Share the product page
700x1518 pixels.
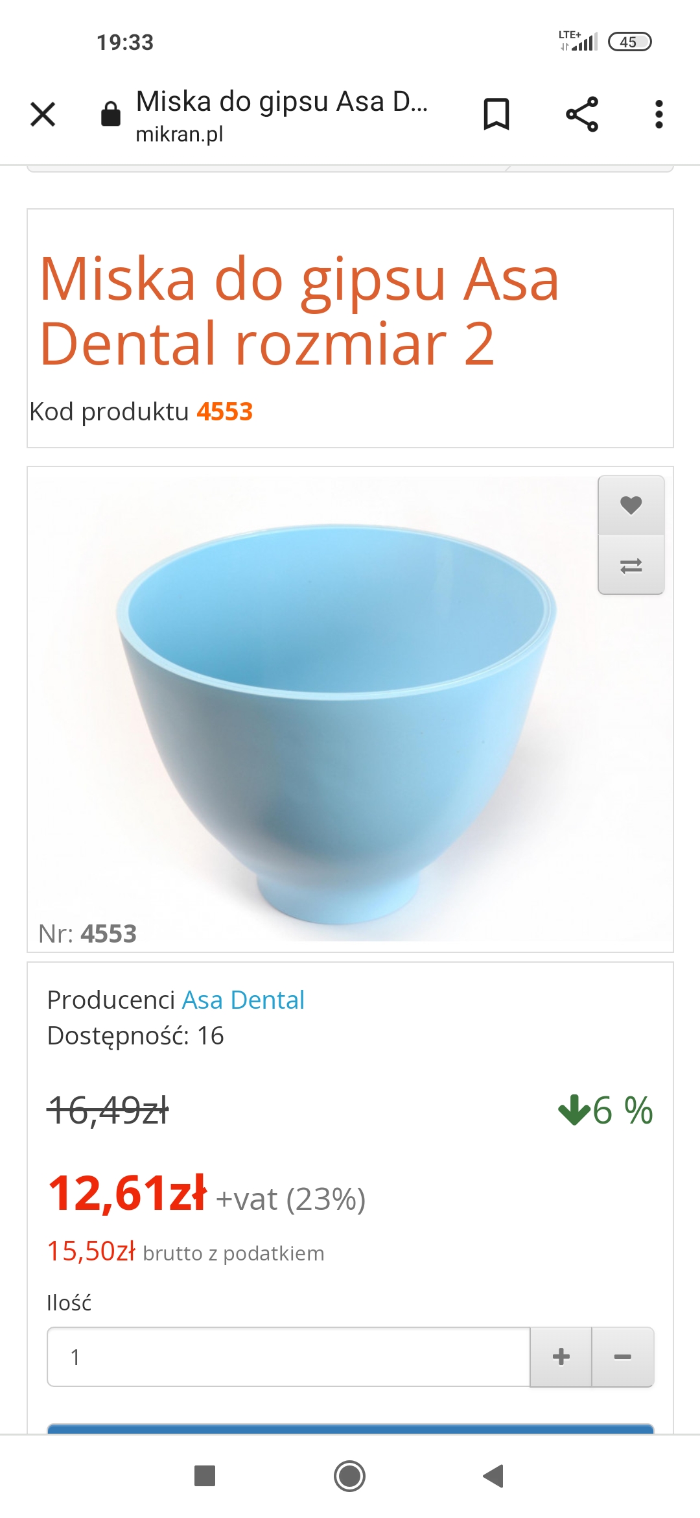(581, 115)
